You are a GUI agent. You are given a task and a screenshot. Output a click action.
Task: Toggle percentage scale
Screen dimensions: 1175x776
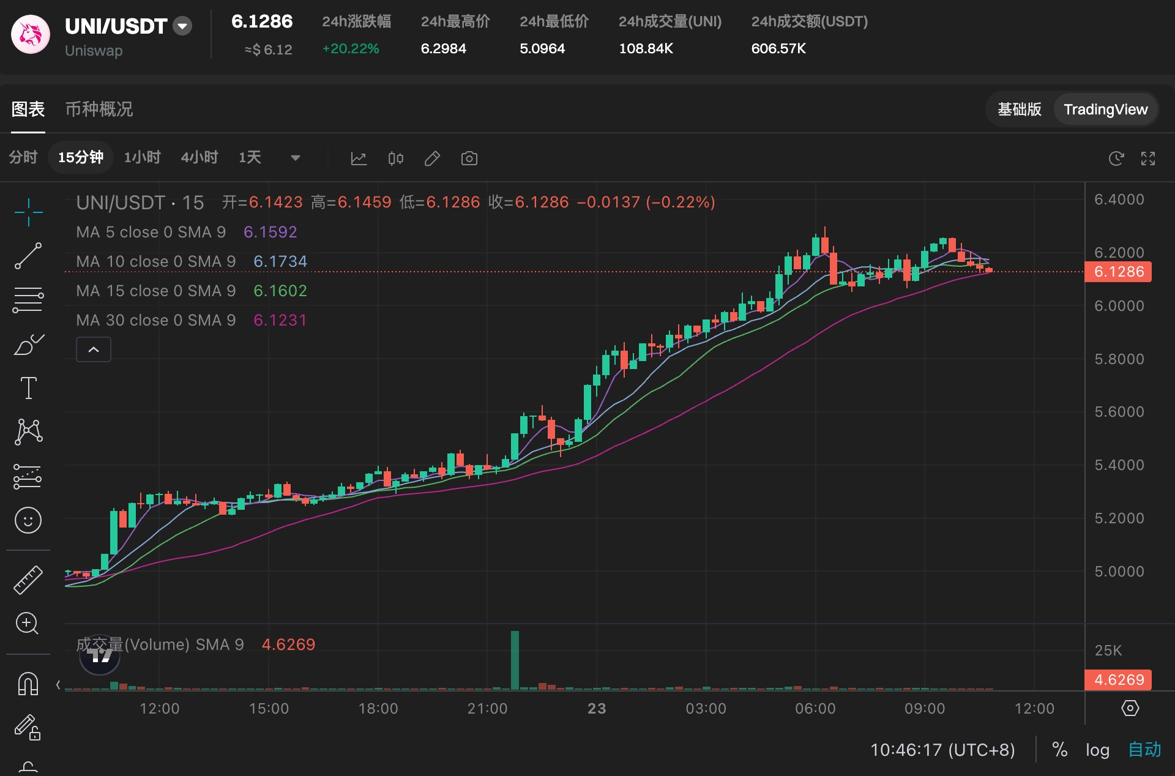(x=1059, y=750)
